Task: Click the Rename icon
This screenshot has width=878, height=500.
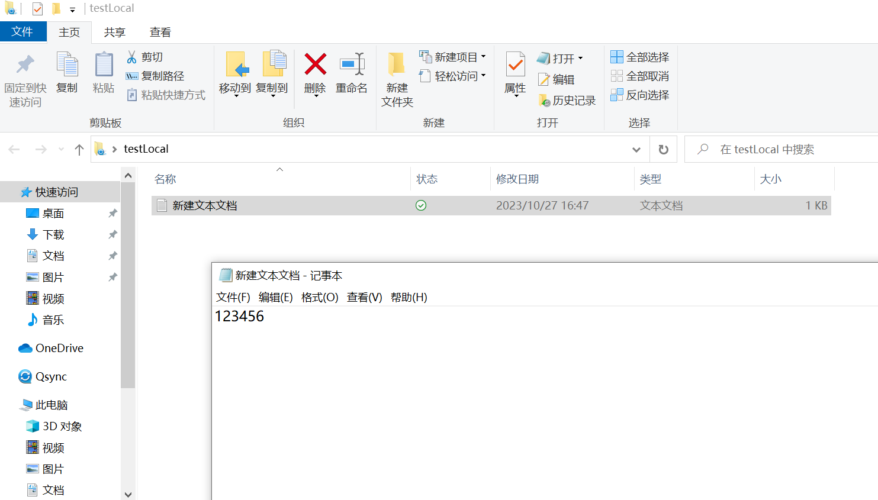Action: 352,64
